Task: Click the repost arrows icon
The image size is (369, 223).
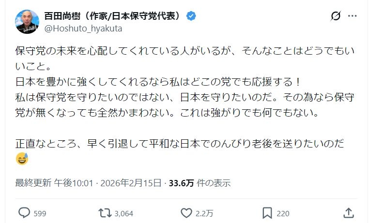Action: [x=103, y=213]
